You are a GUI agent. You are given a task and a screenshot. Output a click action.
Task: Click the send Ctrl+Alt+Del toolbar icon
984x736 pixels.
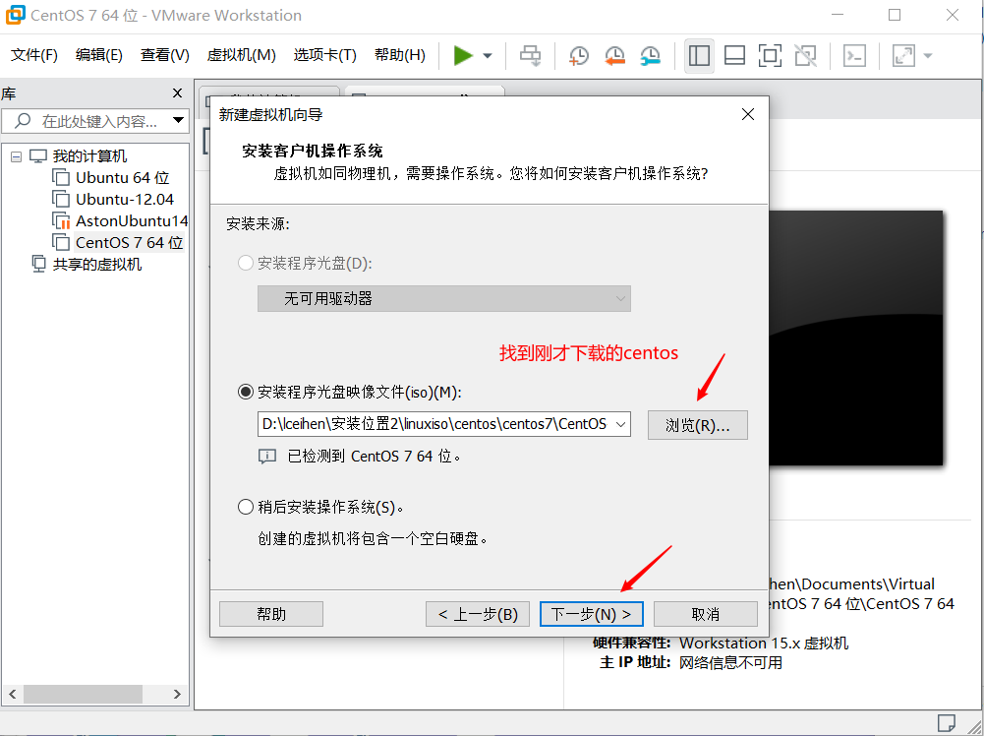point(530,55)
